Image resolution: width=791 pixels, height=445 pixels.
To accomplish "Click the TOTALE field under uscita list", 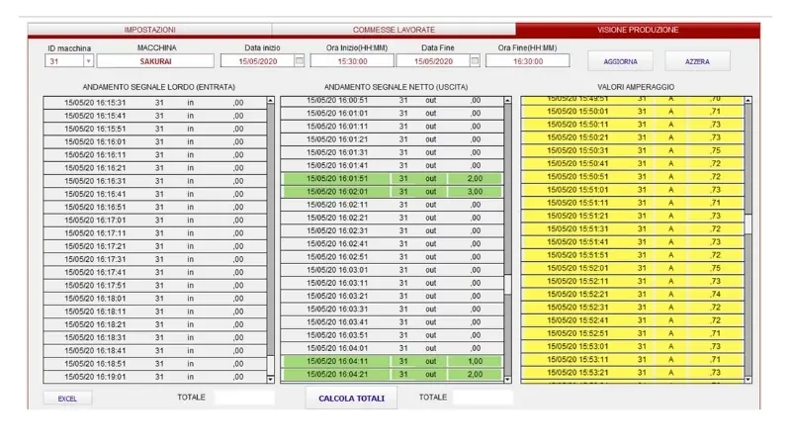I will coord(483,398).
